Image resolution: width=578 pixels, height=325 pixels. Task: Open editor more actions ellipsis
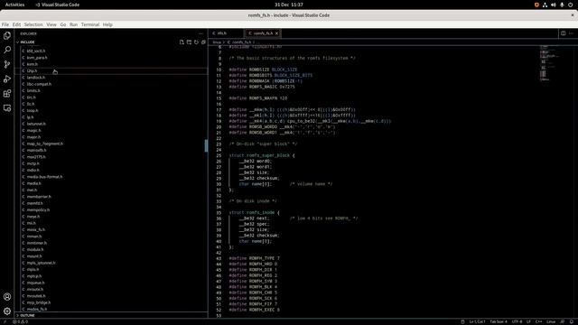571,33
